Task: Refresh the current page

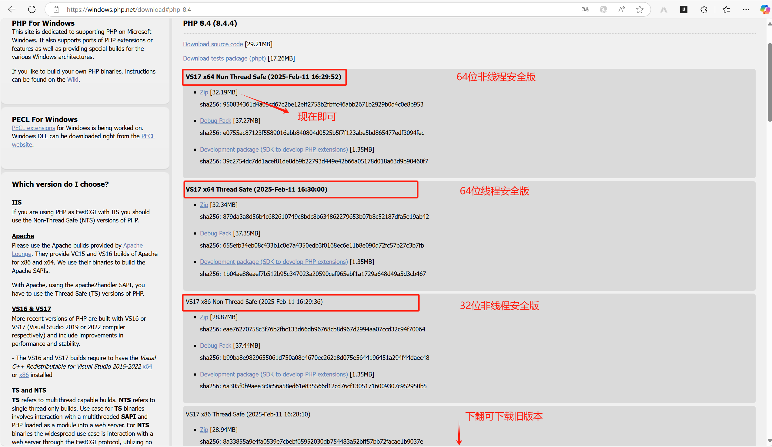Action: pos(32,9)
